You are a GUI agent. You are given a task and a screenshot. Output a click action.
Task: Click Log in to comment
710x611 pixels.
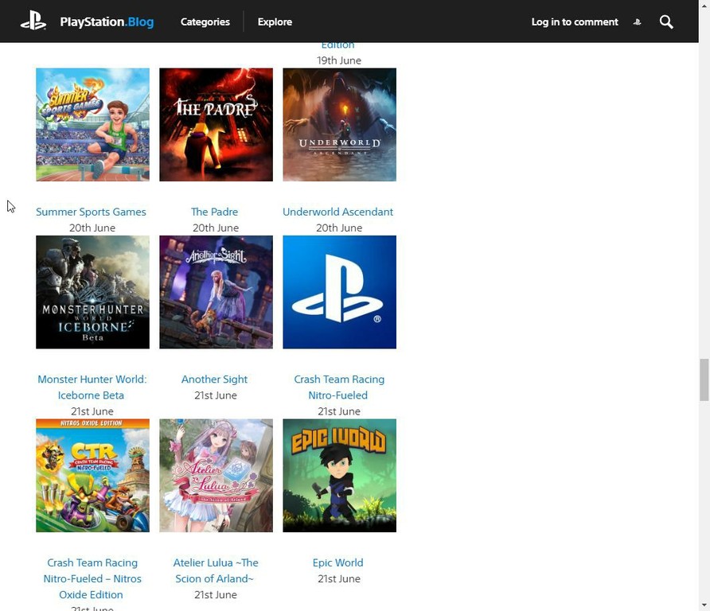point(575,21)
